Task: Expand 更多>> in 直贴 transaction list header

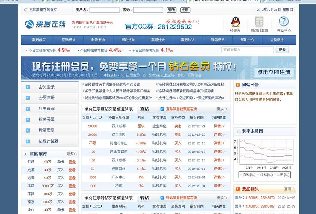Action: click(222, 109)
